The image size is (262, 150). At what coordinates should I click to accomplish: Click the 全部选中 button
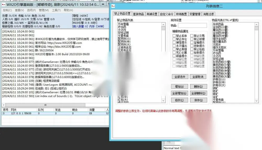pos(180,77)
